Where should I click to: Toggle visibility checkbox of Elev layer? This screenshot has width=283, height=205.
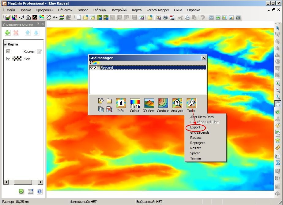coord(8,59)
